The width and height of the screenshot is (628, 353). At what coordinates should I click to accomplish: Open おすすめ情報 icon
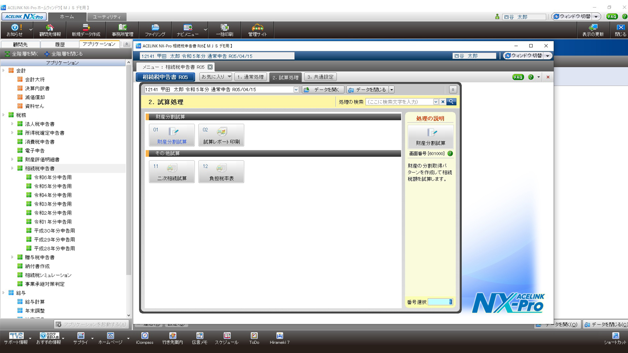click(x=49, y=338)
